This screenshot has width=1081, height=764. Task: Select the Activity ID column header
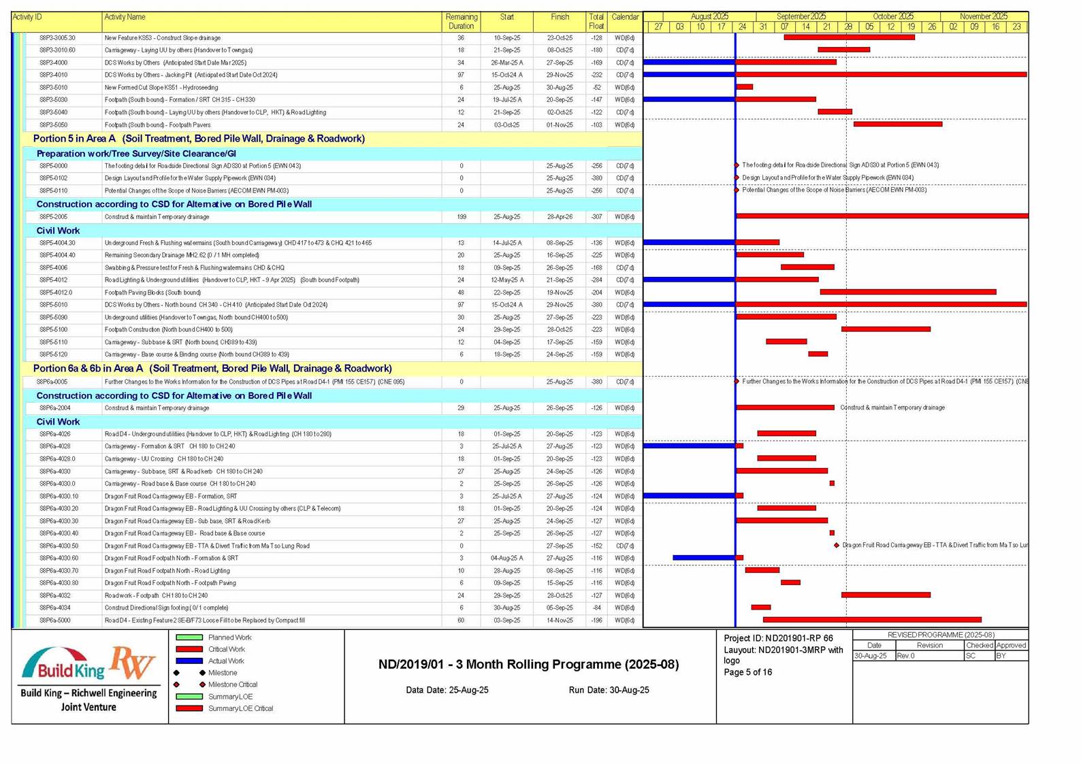coord(57,22)
